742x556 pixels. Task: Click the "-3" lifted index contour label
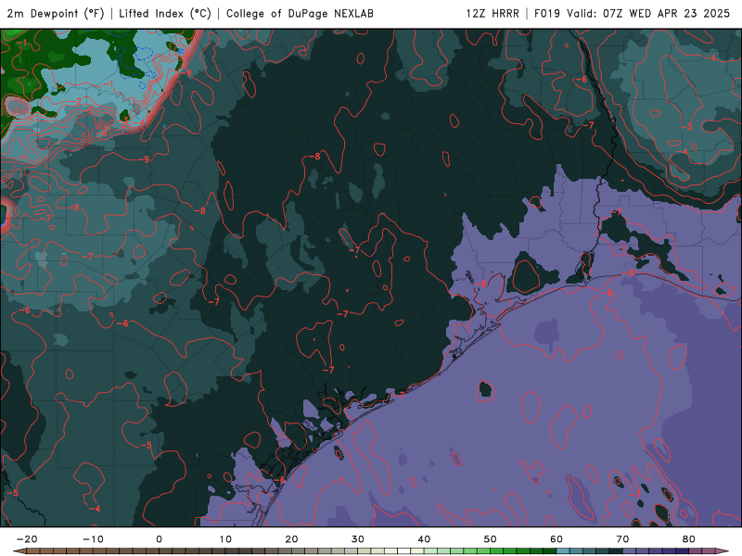point(686,127)
